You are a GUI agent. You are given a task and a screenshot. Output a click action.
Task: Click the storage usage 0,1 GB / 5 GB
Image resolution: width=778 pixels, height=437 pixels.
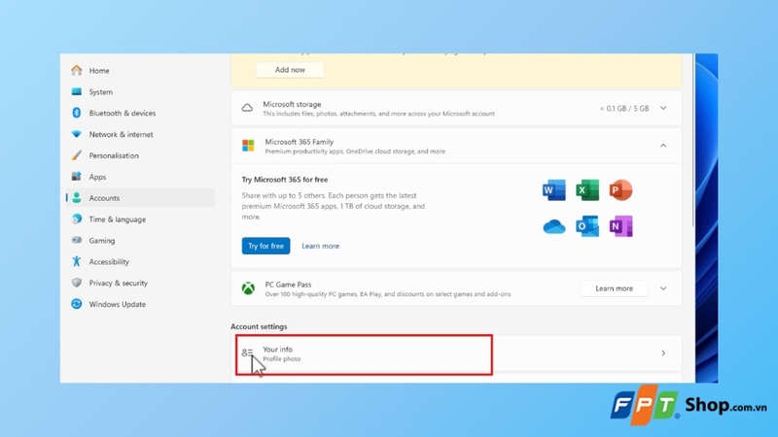click(x=624, y=108)
